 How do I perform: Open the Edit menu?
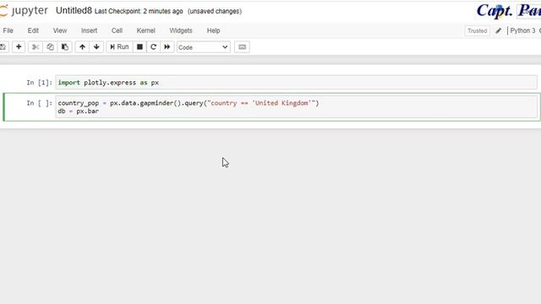coord(33,30)
